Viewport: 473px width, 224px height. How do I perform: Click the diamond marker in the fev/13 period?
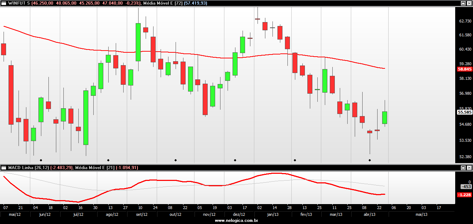click(x=295, y=160)
